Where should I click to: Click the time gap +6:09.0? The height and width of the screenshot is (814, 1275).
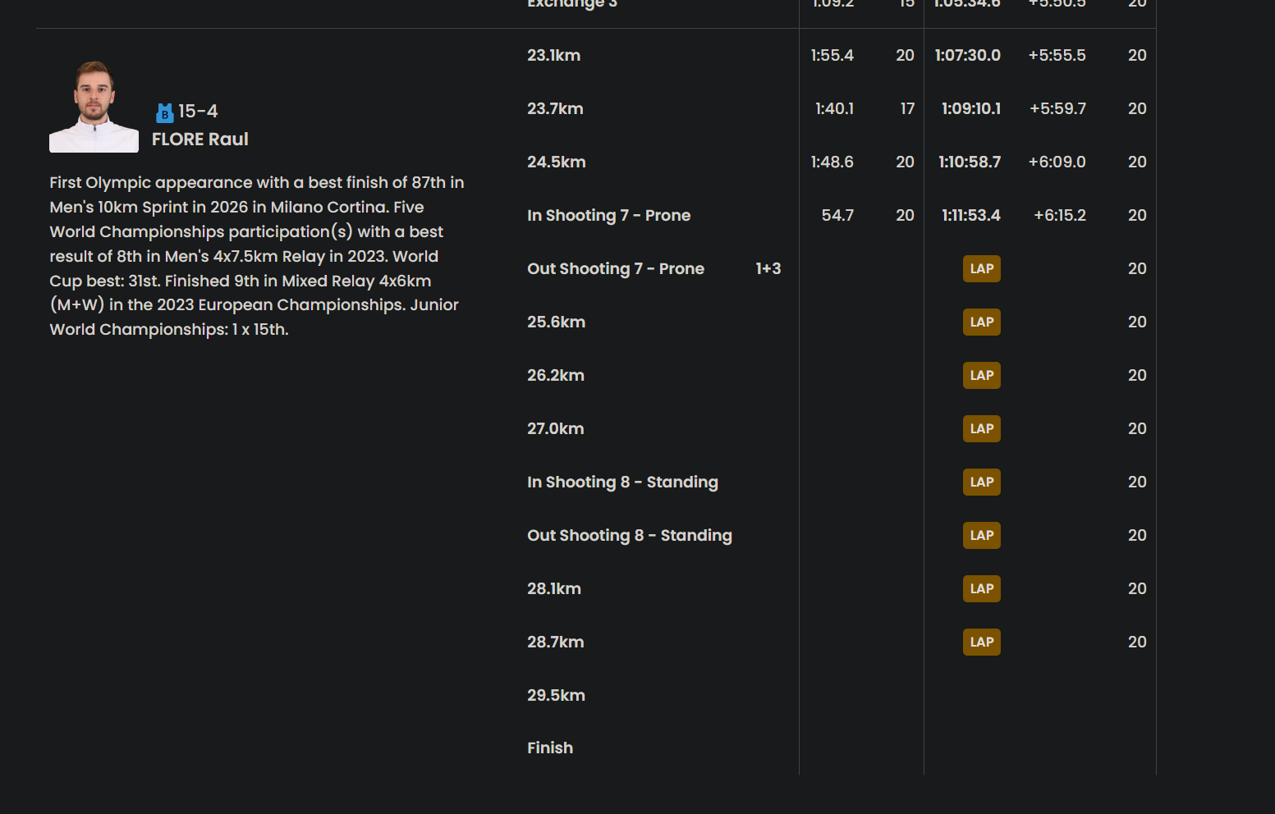coord(1057,162)
